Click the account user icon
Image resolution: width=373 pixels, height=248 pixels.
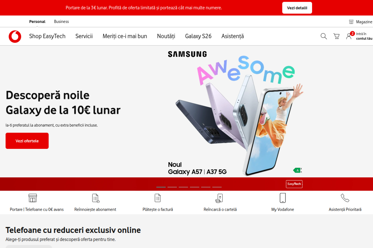349,36
